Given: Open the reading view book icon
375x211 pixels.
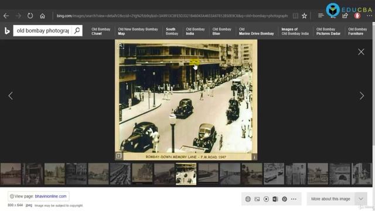Looking at the screenshot, I should point(295,16).
